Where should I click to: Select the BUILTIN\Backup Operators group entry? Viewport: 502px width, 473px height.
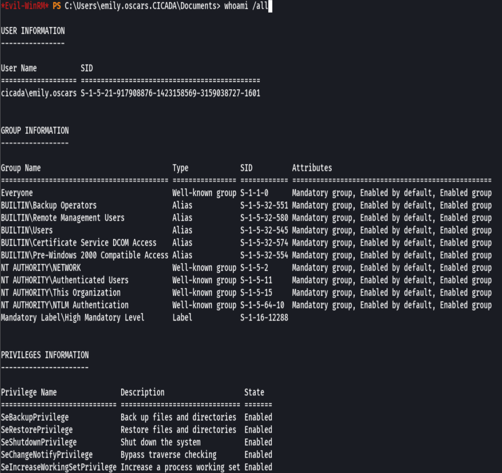[49, 205]
